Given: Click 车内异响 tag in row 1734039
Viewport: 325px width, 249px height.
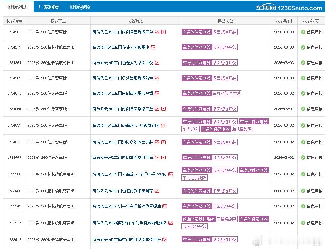Looking at the screenshot, I should coord(191,129).
